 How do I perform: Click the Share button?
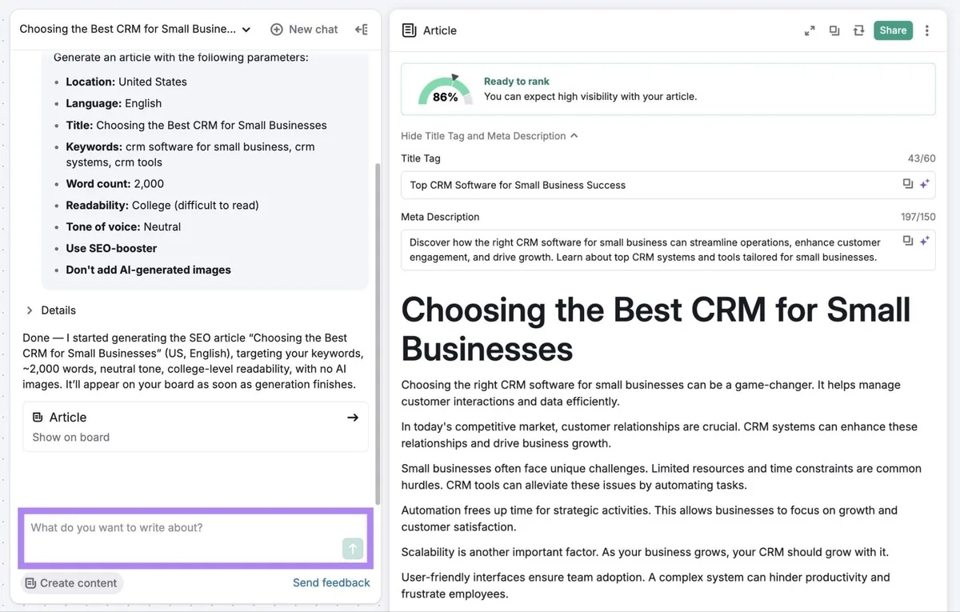pos(893,30)
